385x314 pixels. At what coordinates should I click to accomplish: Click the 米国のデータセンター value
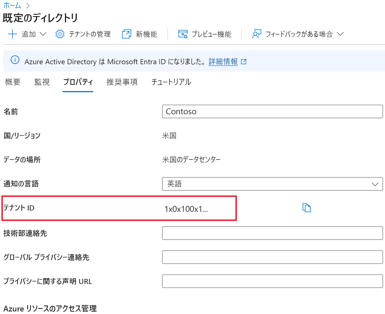click(x=192, y=160)
